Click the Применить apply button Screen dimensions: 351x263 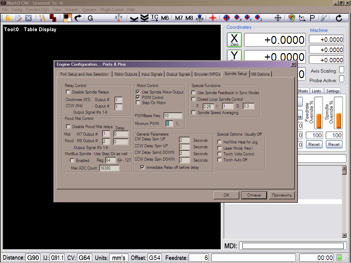pos(282,195)
